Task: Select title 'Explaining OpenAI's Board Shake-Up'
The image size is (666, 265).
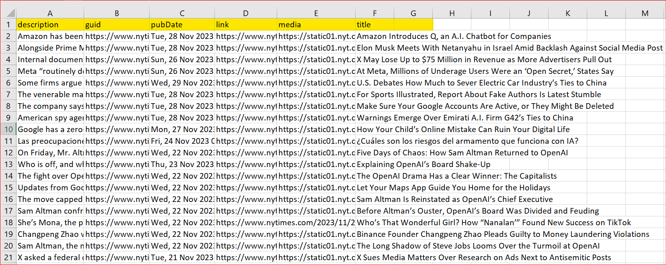Action: tap(423, 164)
